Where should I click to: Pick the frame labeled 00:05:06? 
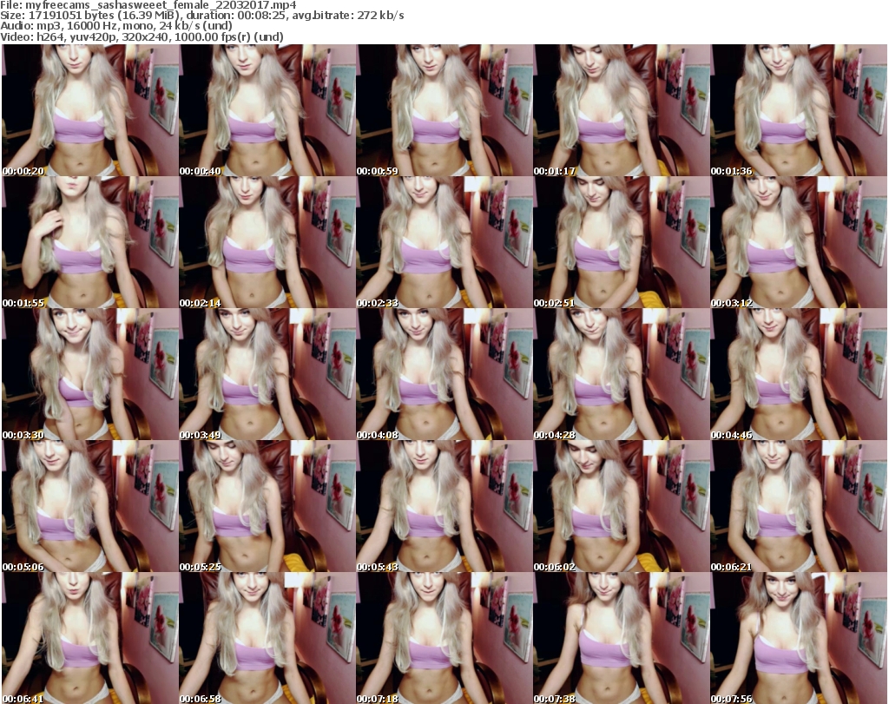click(90, 506)
